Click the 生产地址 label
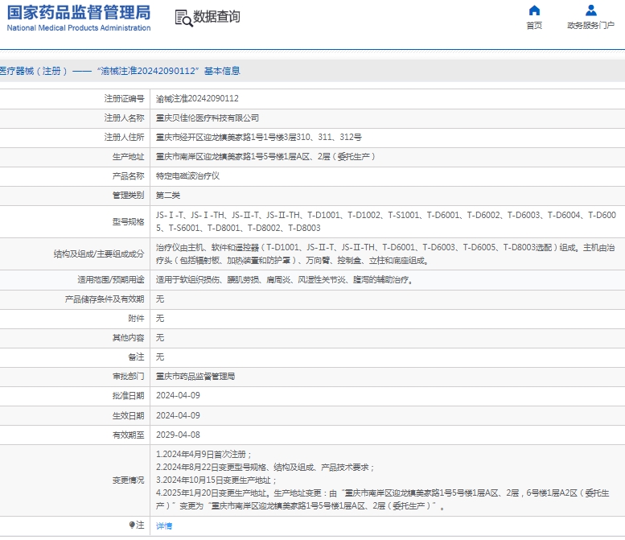 128,157
